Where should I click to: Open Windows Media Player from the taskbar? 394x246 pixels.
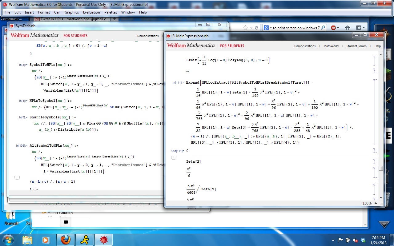coord(46,240)
